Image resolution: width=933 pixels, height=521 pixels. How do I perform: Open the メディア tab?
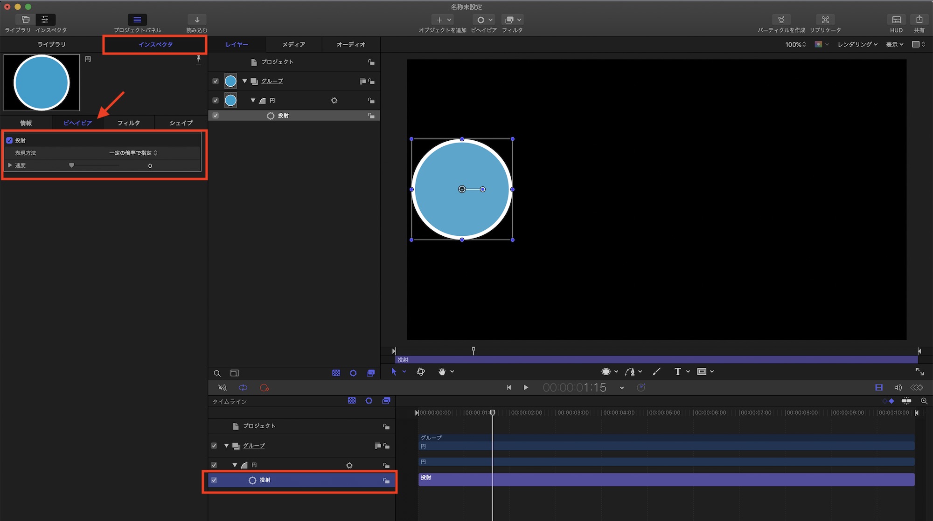point(293,44)
